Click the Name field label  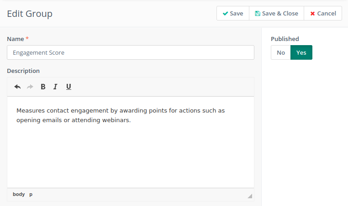(15, 39)
